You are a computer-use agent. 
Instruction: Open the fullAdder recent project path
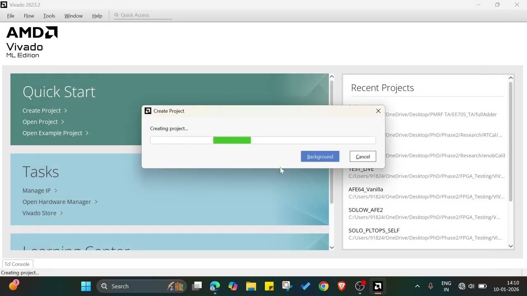pyautogui.click(x=441, y=114)
